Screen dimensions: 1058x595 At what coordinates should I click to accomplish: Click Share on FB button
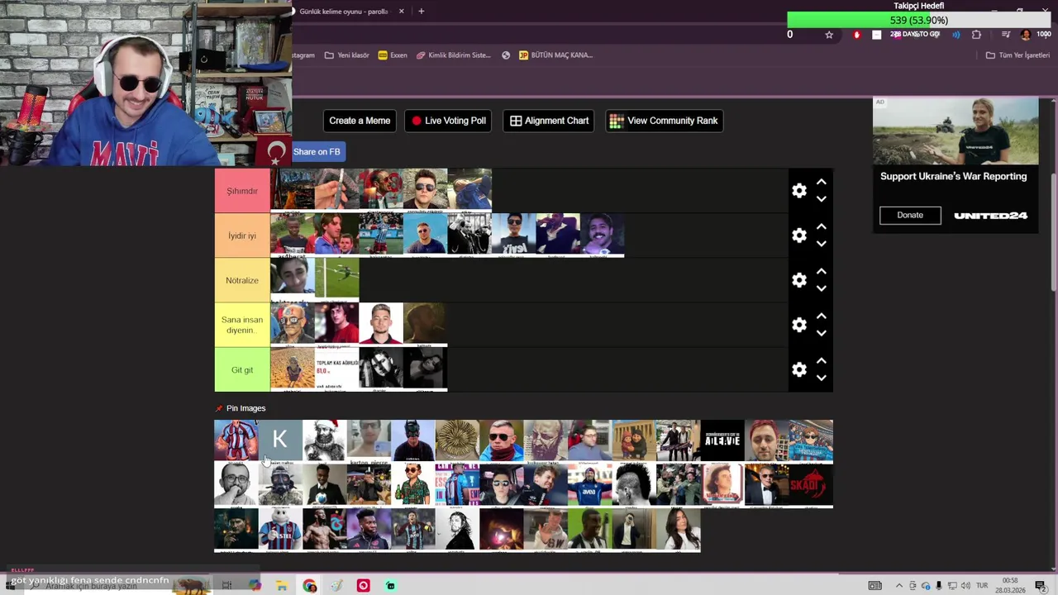tap(317, 151)
